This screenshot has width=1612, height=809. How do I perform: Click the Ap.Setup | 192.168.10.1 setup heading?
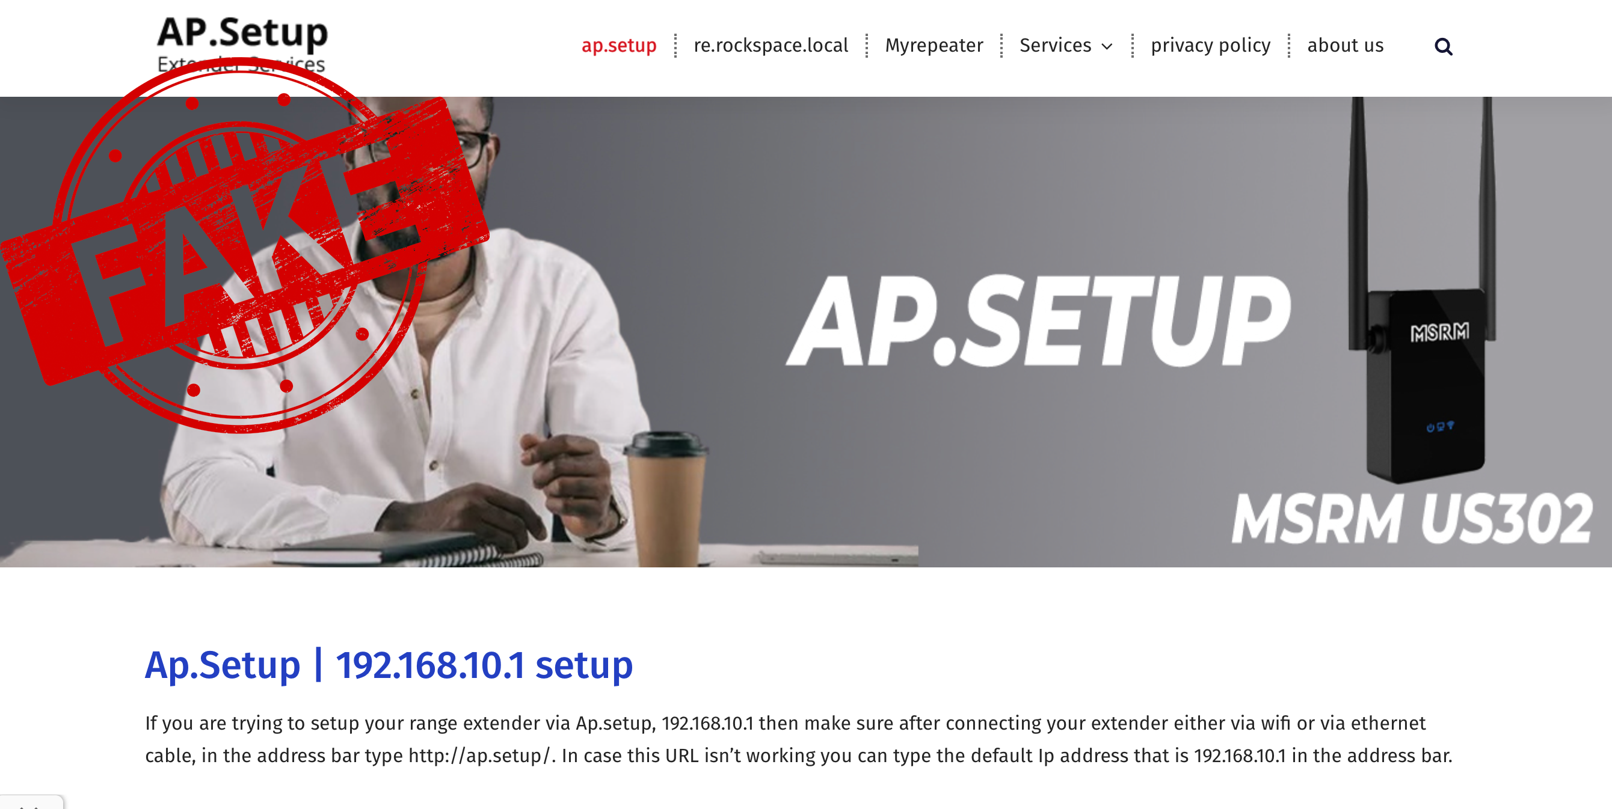[x=389, y=665]
